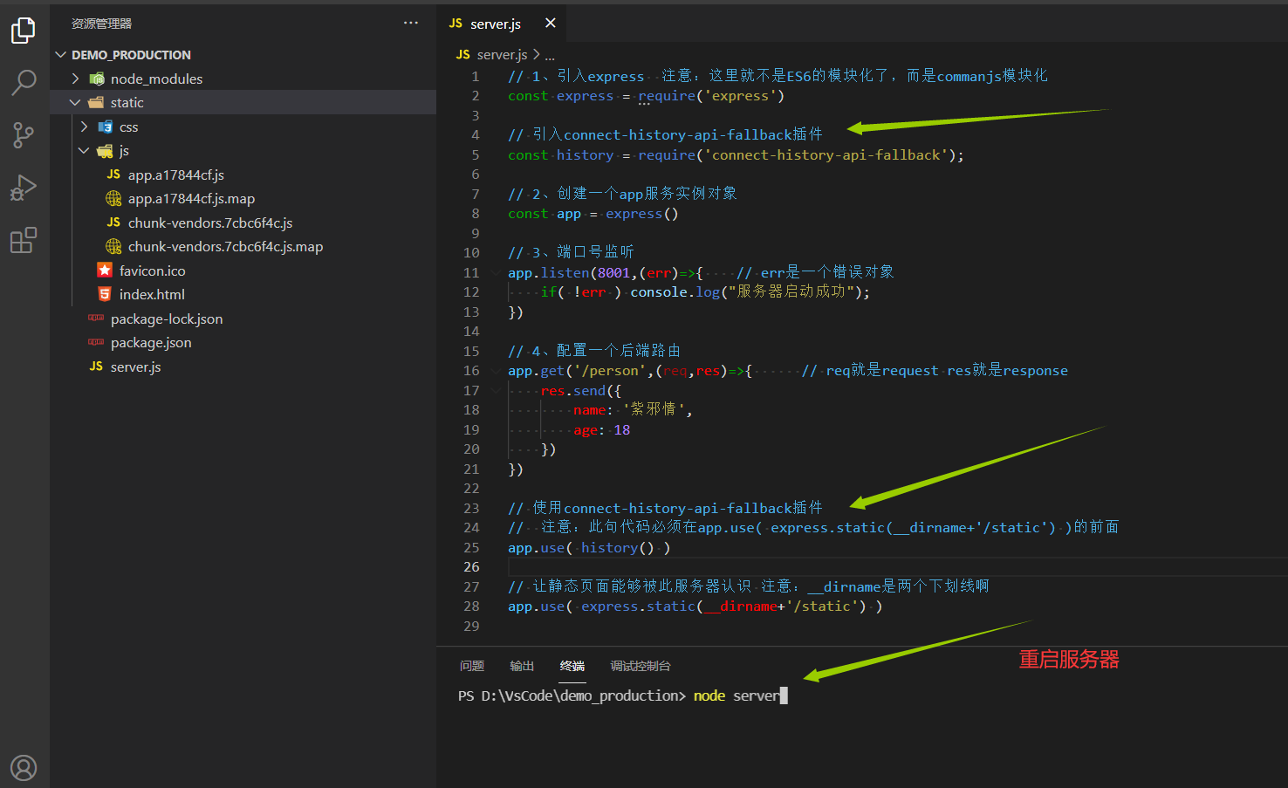The width and height of the screenshot is (1288, 788).
Task: Open index.html in the explorer
Action: (x=152, y=295)
